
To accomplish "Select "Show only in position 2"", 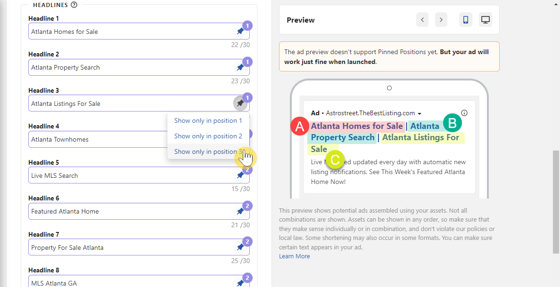I will (208, 136).
